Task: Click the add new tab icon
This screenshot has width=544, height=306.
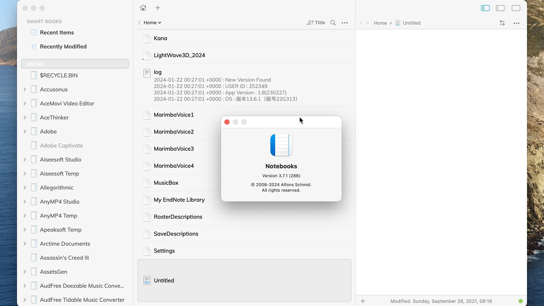Action: tap(157, 8)
